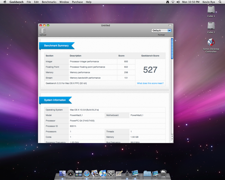225x180 pixels.
Task: Click the toolbar toggle pill in title bar
Action: (x=170, y=25)
